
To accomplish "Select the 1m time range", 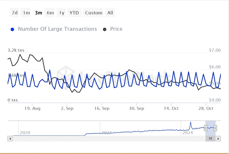I will pyautogui.click(x=26, y=13).
